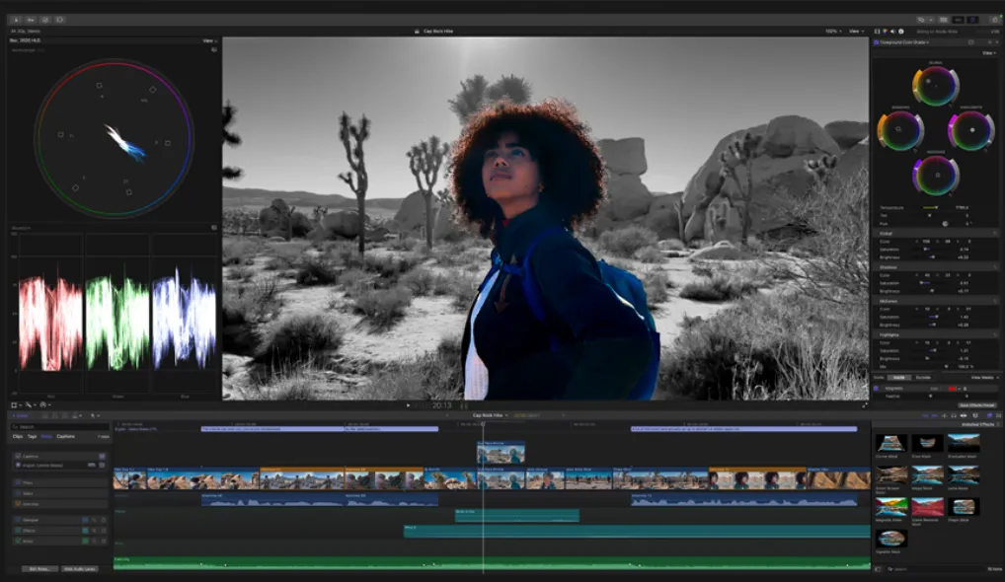
Task: Toggle the timeline panel layout icon
Action: pos(959,20)
